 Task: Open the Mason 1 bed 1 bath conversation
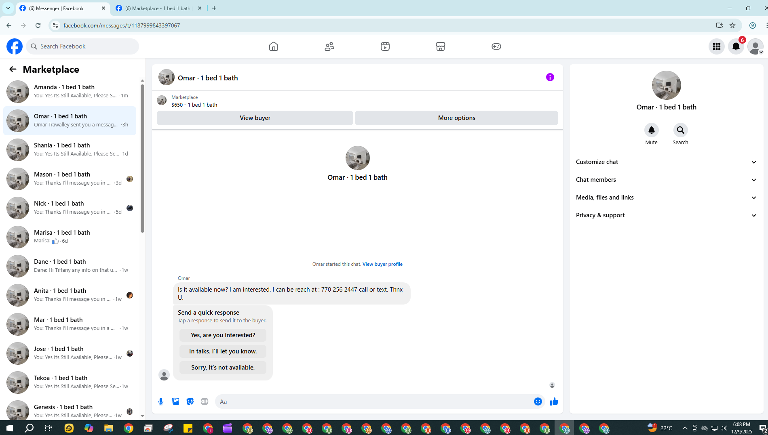pos(70,179)
